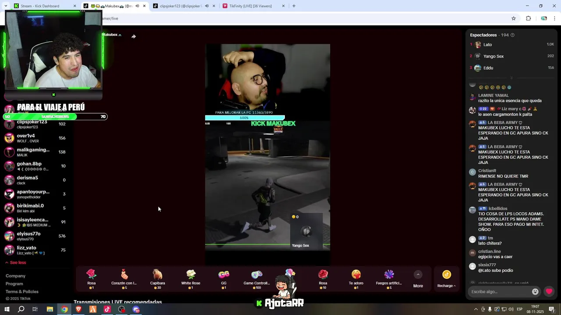View viewer Eddu in ranking
The image size is (561, 315).
point(511,68)
